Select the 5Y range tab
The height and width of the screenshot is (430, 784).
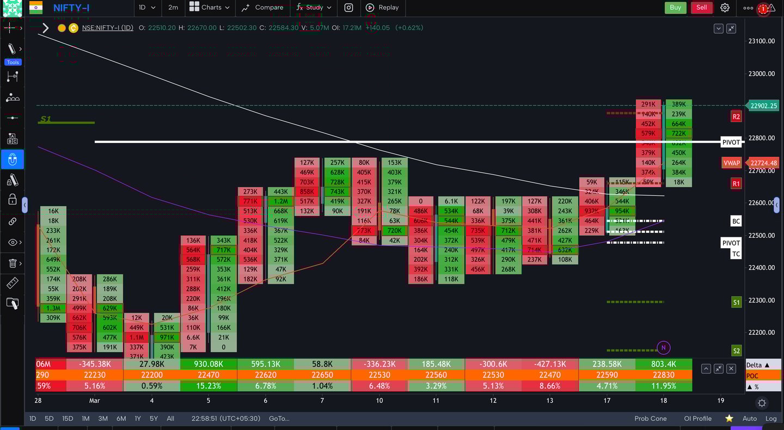tap(154, 419)
